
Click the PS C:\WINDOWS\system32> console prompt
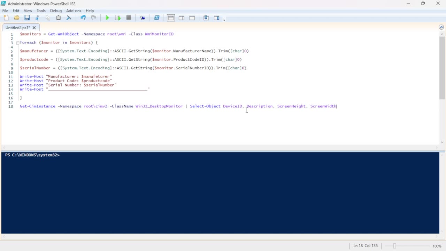[x=32, y=155]
